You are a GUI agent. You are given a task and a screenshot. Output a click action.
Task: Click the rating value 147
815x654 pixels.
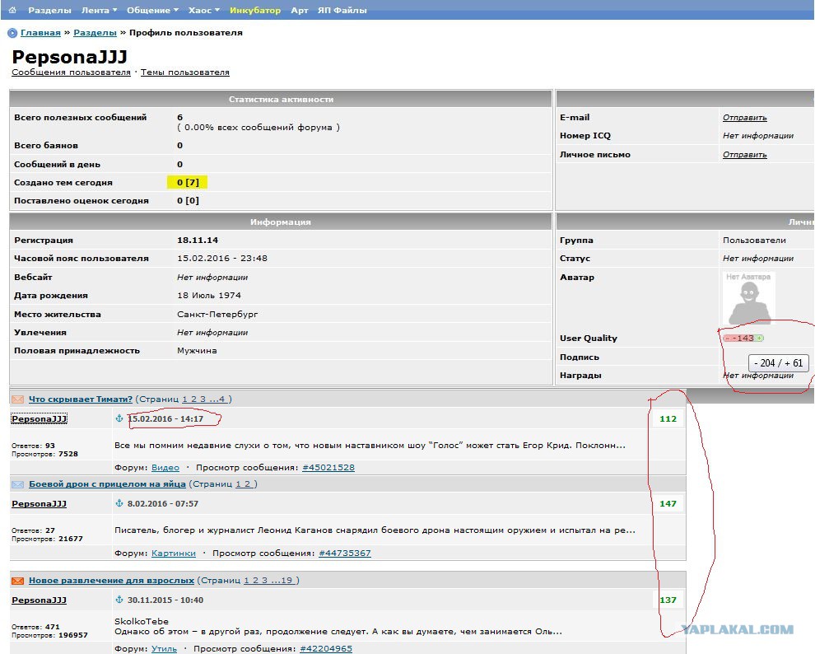[668, 504]
